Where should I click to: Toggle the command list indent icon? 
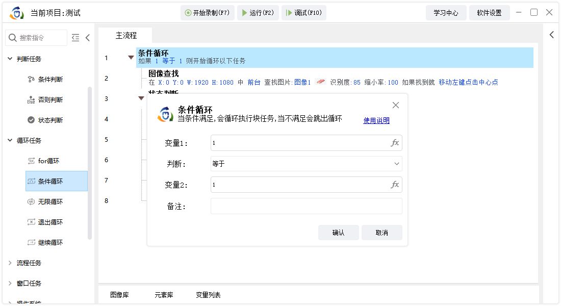coord(75,38)
